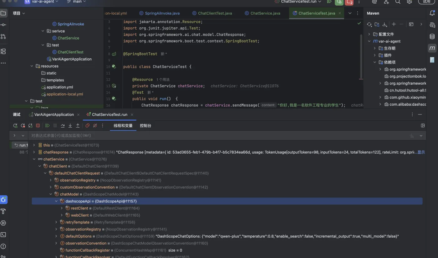Open the Database tool window

click(x=432, y=36)
